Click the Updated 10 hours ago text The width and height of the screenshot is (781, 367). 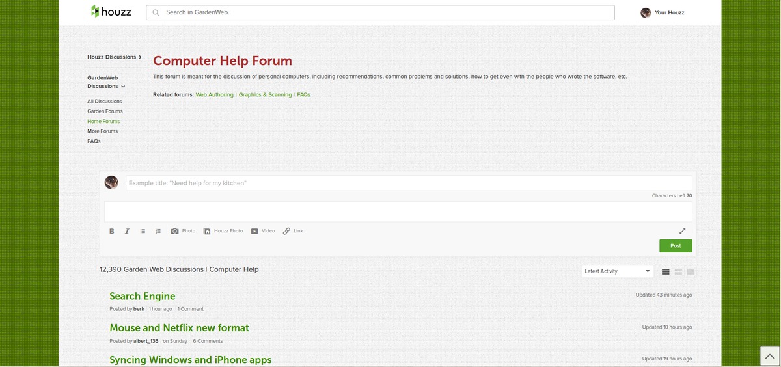[x=667, y=327]
